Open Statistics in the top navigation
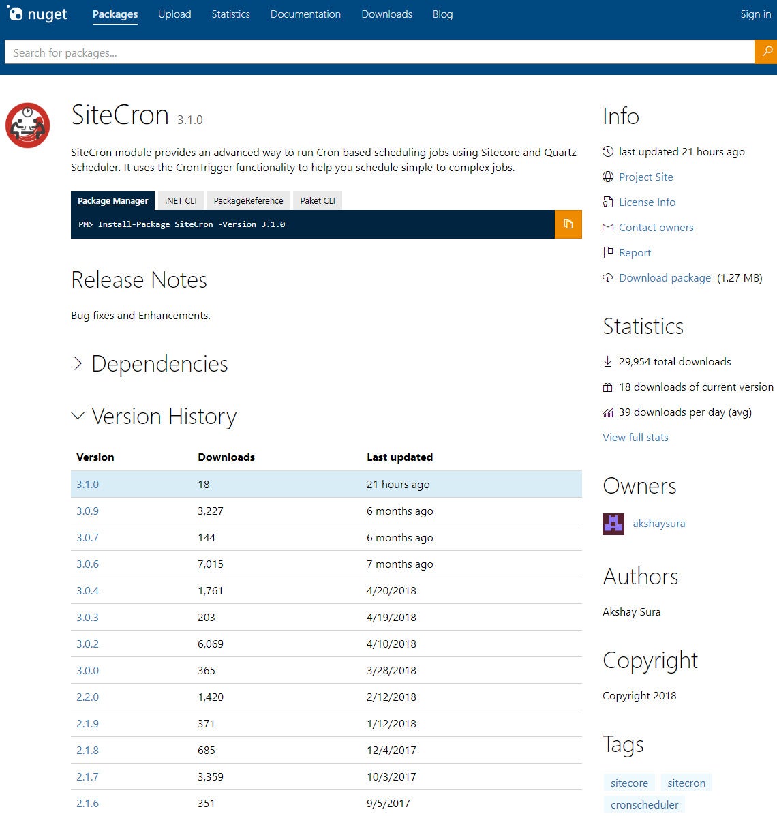The height and width of the screenshot is (816, 777). pyautogui.click(x=230, y=14)
